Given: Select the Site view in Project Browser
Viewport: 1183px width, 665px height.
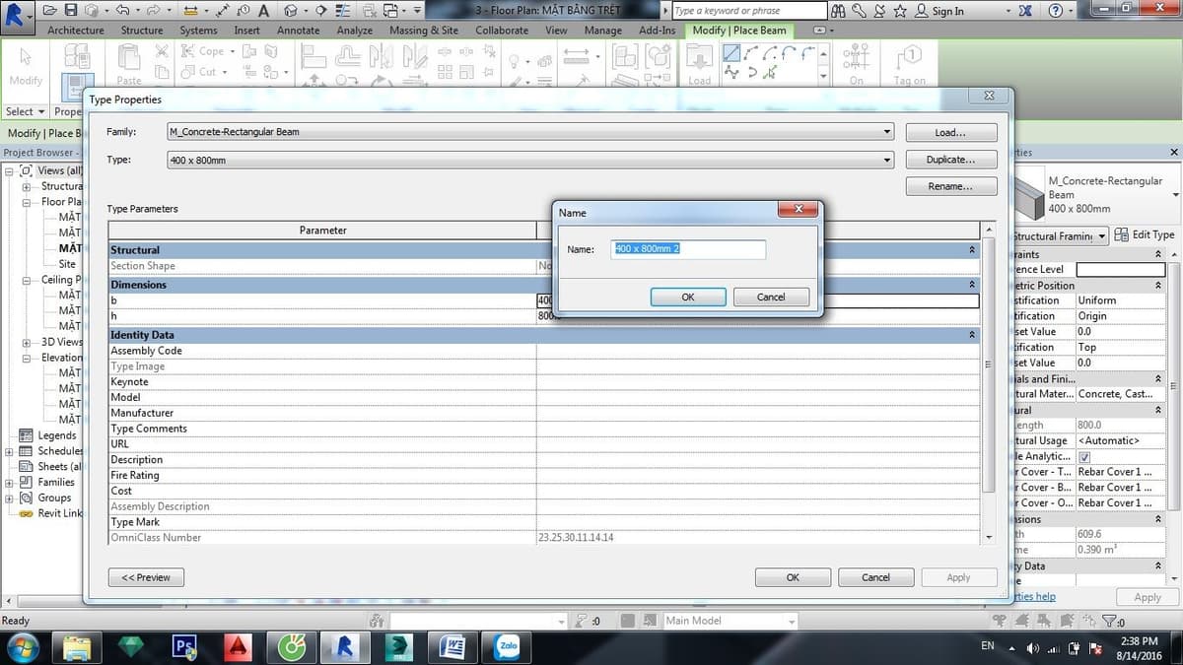Looking at the screenshot, I should [67, 264].
